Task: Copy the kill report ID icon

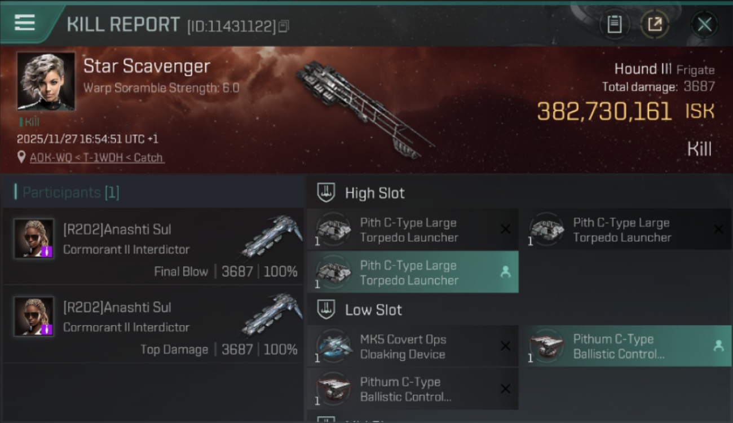Action: coord(283,26)
